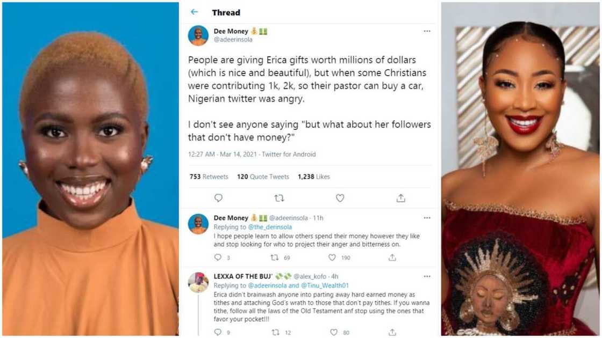The width and height of the screenshot is (602, 338).
Task: View the 120 Quote Tweets
Action: point(263,176)
